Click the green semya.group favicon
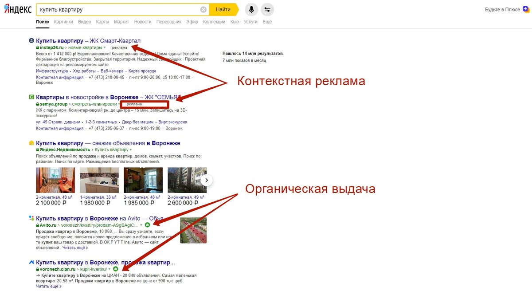 31,97
